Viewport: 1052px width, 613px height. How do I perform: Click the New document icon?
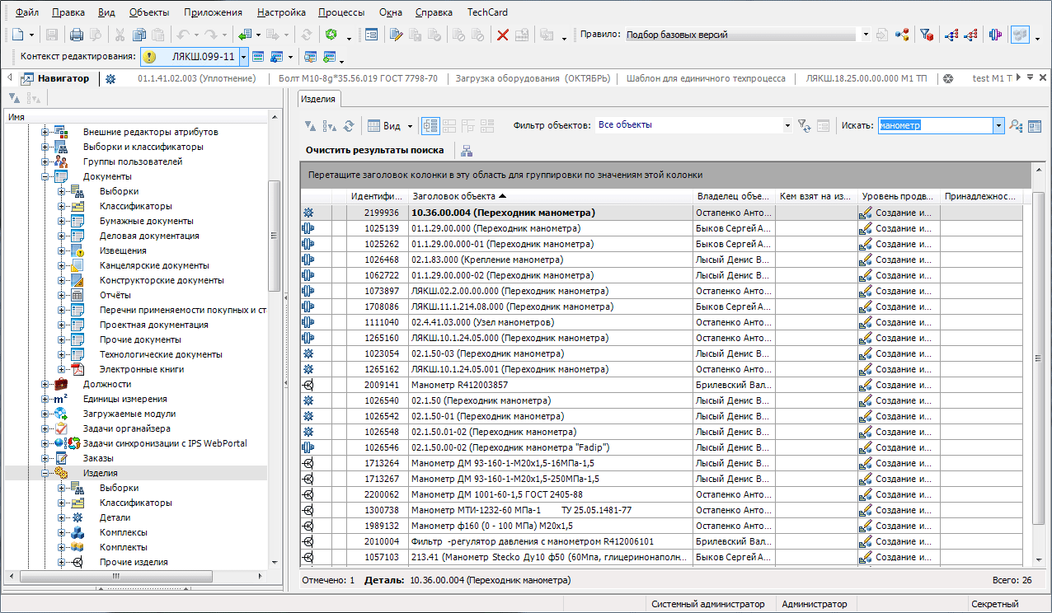coord(17,35)
